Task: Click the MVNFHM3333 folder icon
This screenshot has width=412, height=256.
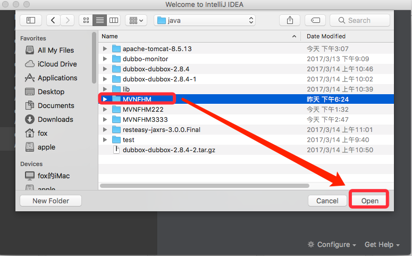Action: [x=116, y=119]
